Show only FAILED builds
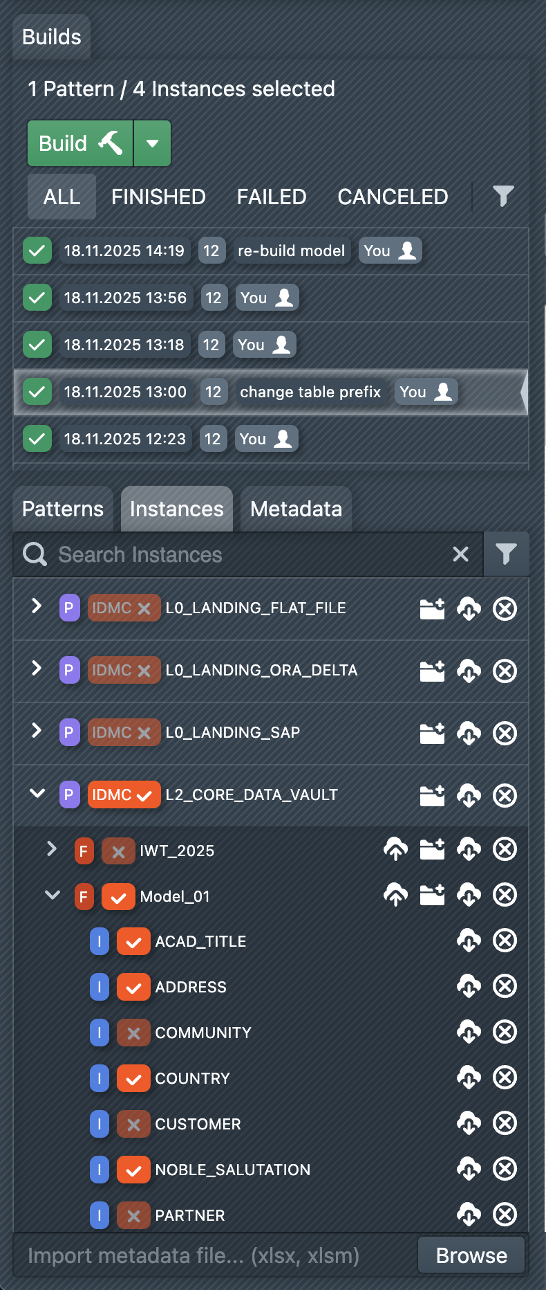546x1290 pixels. click(x=271, y=197)
